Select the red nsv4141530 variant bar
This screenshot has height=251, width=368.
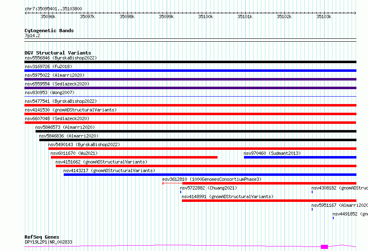coord(190,114)
